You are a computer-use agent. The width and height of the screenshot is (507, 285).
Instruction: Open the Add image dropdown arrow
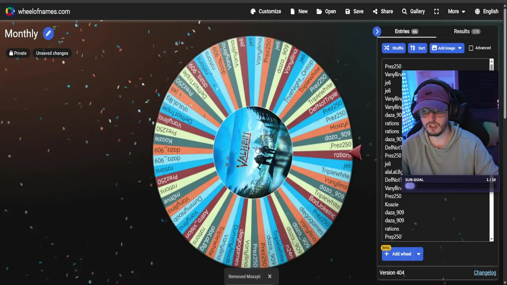coord(460,48)
